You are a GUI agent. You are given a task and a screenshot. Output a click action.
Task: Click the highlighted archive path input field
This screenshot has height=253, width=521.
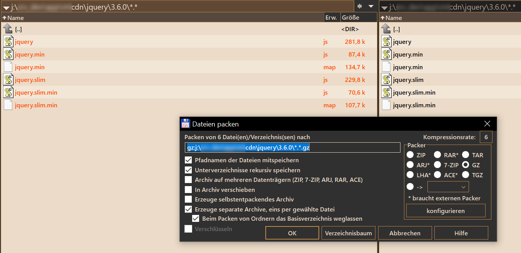point(293,147)
